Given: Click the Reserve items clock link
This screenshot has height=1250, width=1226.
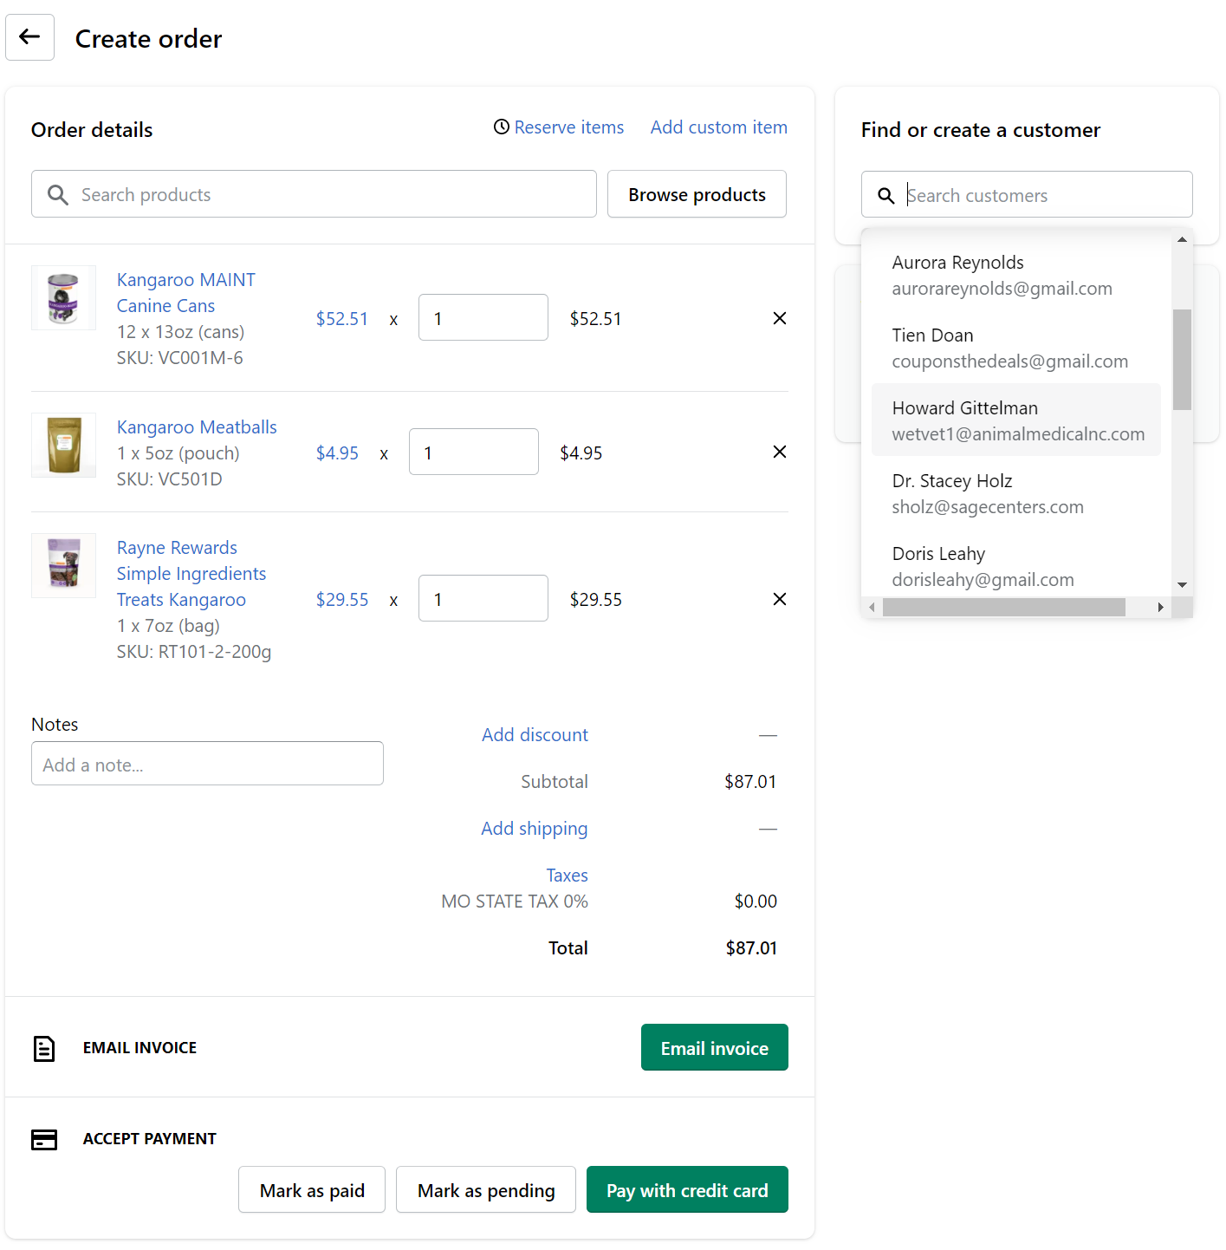Looking at the screenshot, I should tap(559, 127).
